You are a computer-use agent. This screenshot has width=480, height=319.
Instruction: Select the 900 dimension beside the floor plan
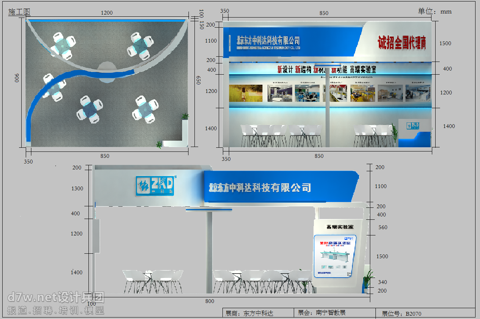tap(17, 78)
